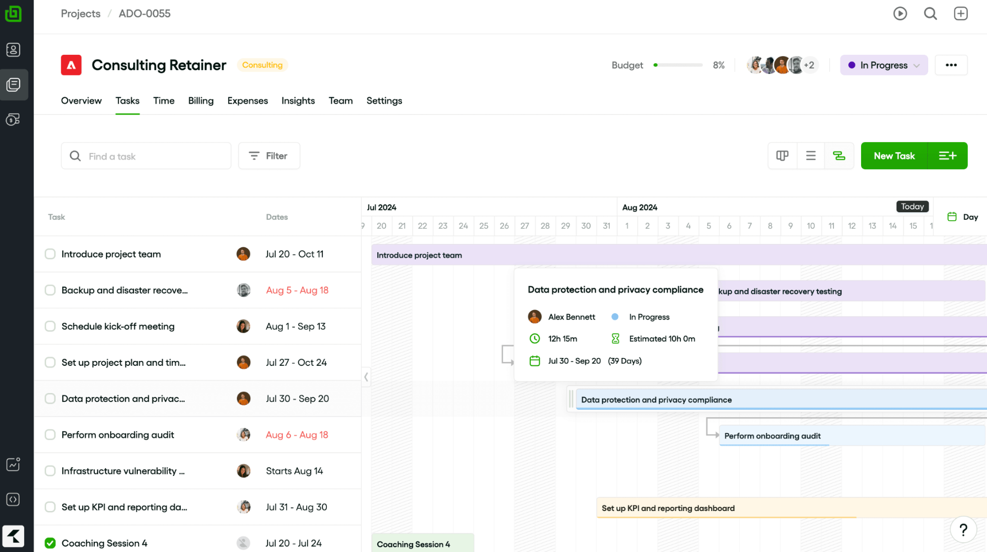This screenshot has height=552, width=987.
Task: Click the New Task button
Action: [894, 156]
